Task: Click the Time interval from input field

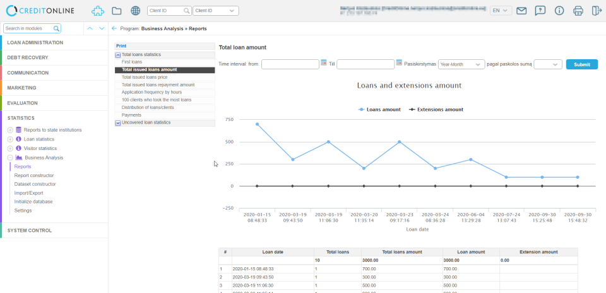Action: [290, 64]
